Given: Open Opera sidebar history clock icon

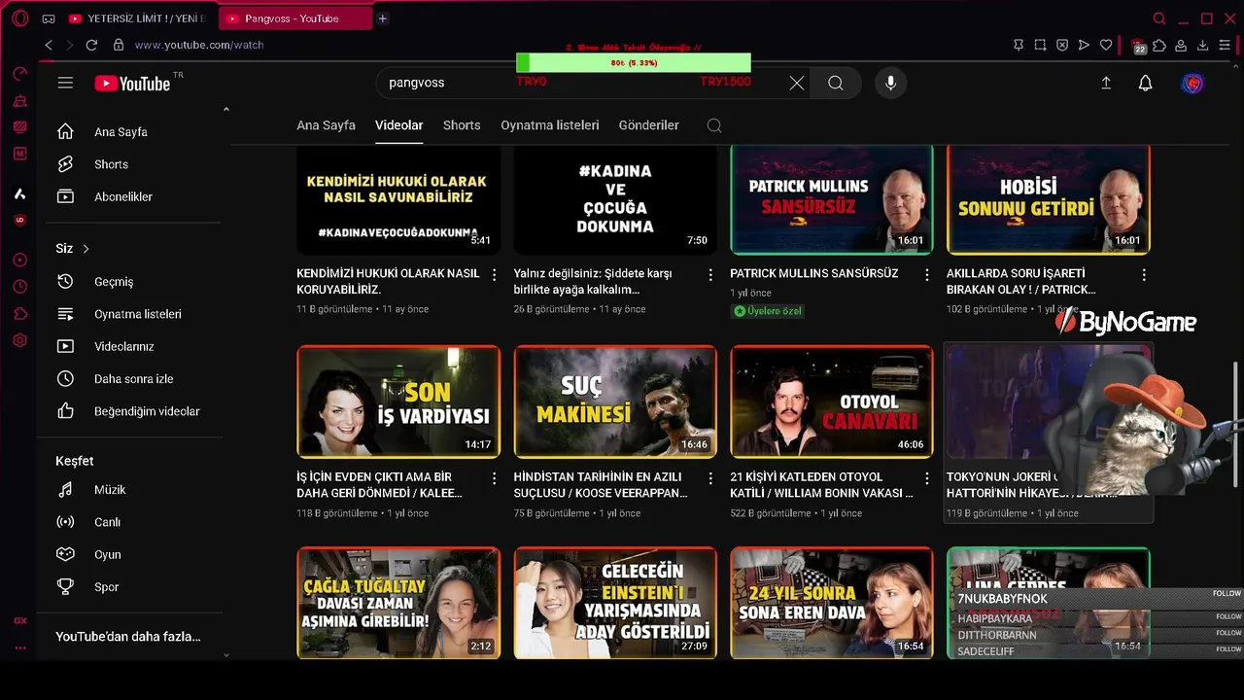Looking at the screenshot, I should 19,287.
